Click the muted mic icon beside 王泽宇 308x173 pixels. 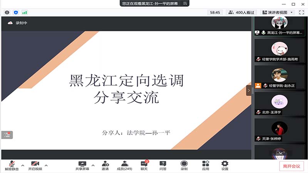pos(258,112)
